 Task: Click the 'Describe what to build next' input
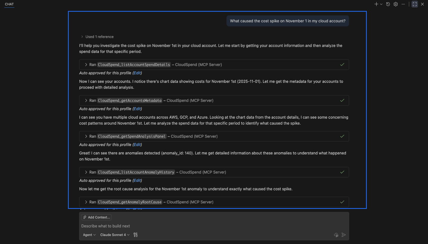(208, 226)
